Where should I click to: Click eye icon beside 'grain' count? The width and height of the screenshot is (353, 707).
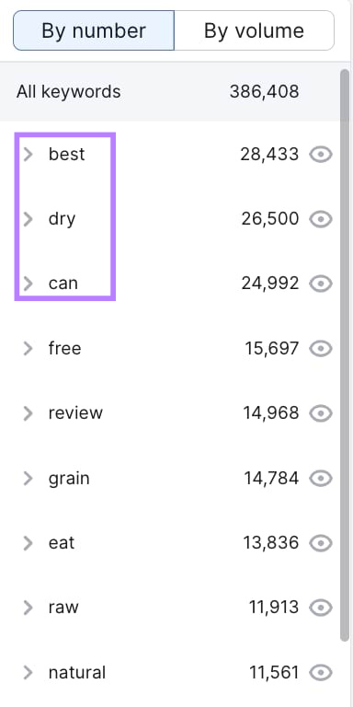321,479
